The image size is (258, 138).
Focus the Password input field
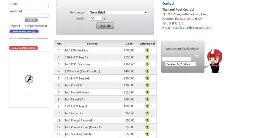36,15
